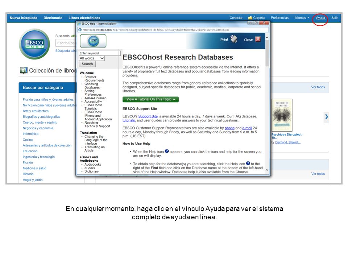Select category Ficción para niños y jóvenes adultos

click(48, 100)
